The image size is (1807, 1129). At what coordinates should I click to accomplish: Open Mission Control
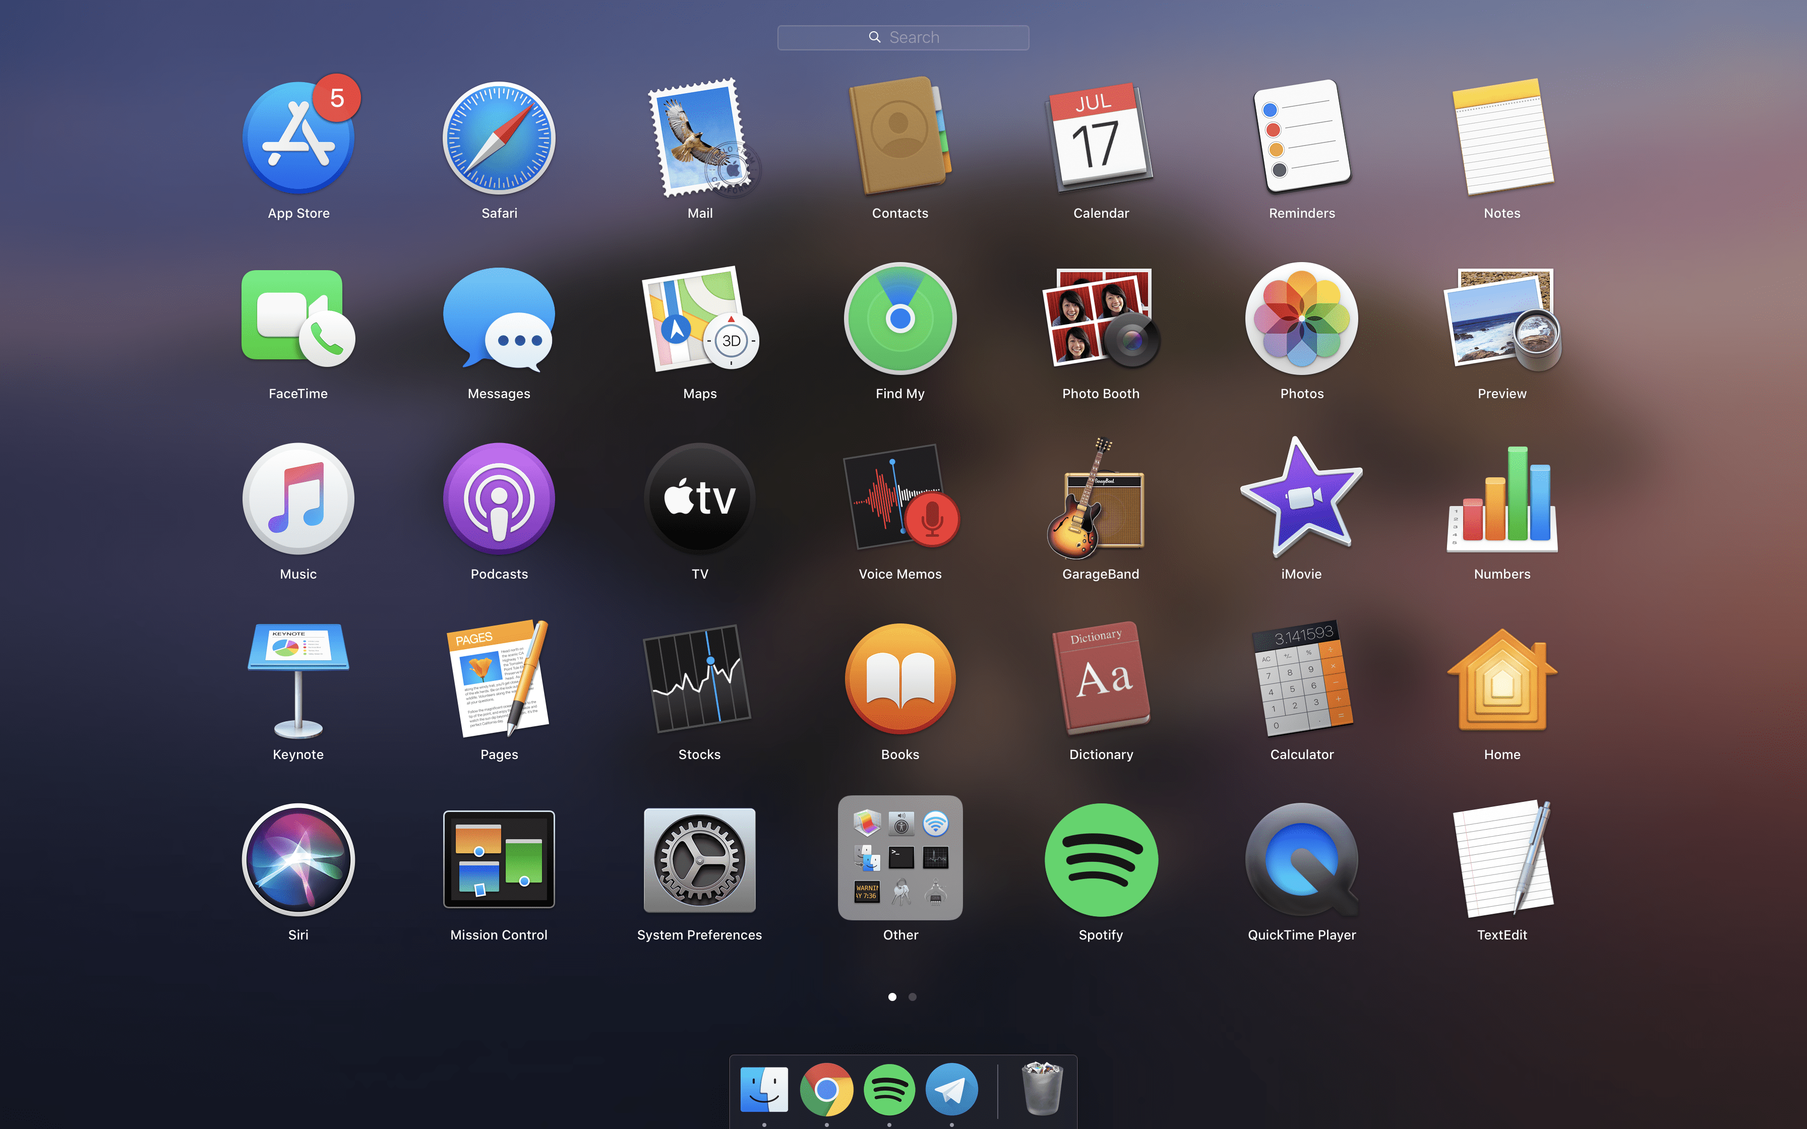coord(499,859)
